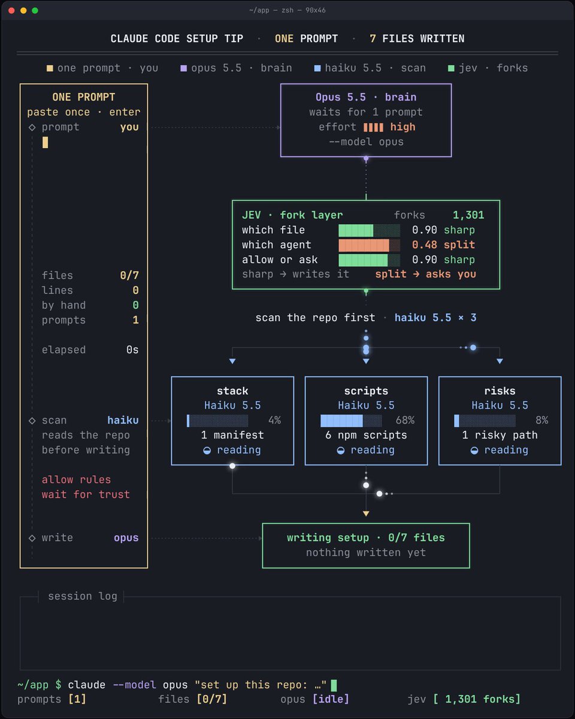
Task: Click the "0/7" files value in the ONE PROMPT panel
Action: (x=129, y=276)
